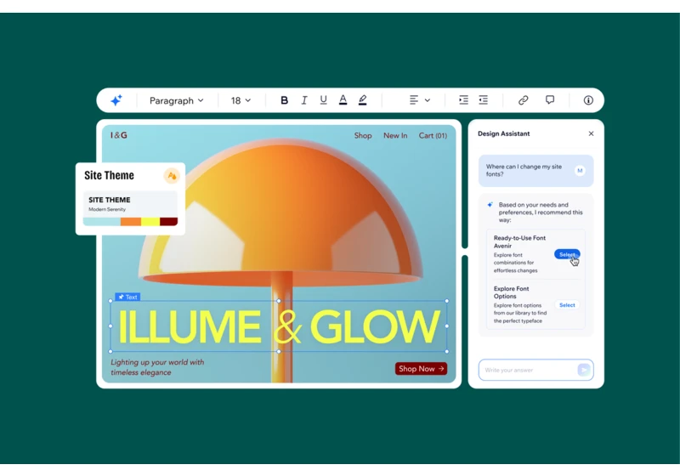Select the Explore Font Options choice
This screenshot has height=476, width=680.
[567, 305]
